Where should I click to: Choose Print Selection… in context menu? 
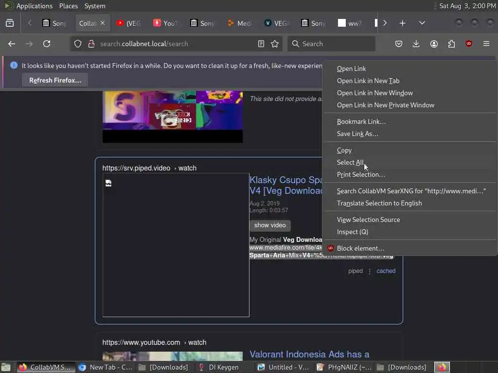[x=409, y=174]
